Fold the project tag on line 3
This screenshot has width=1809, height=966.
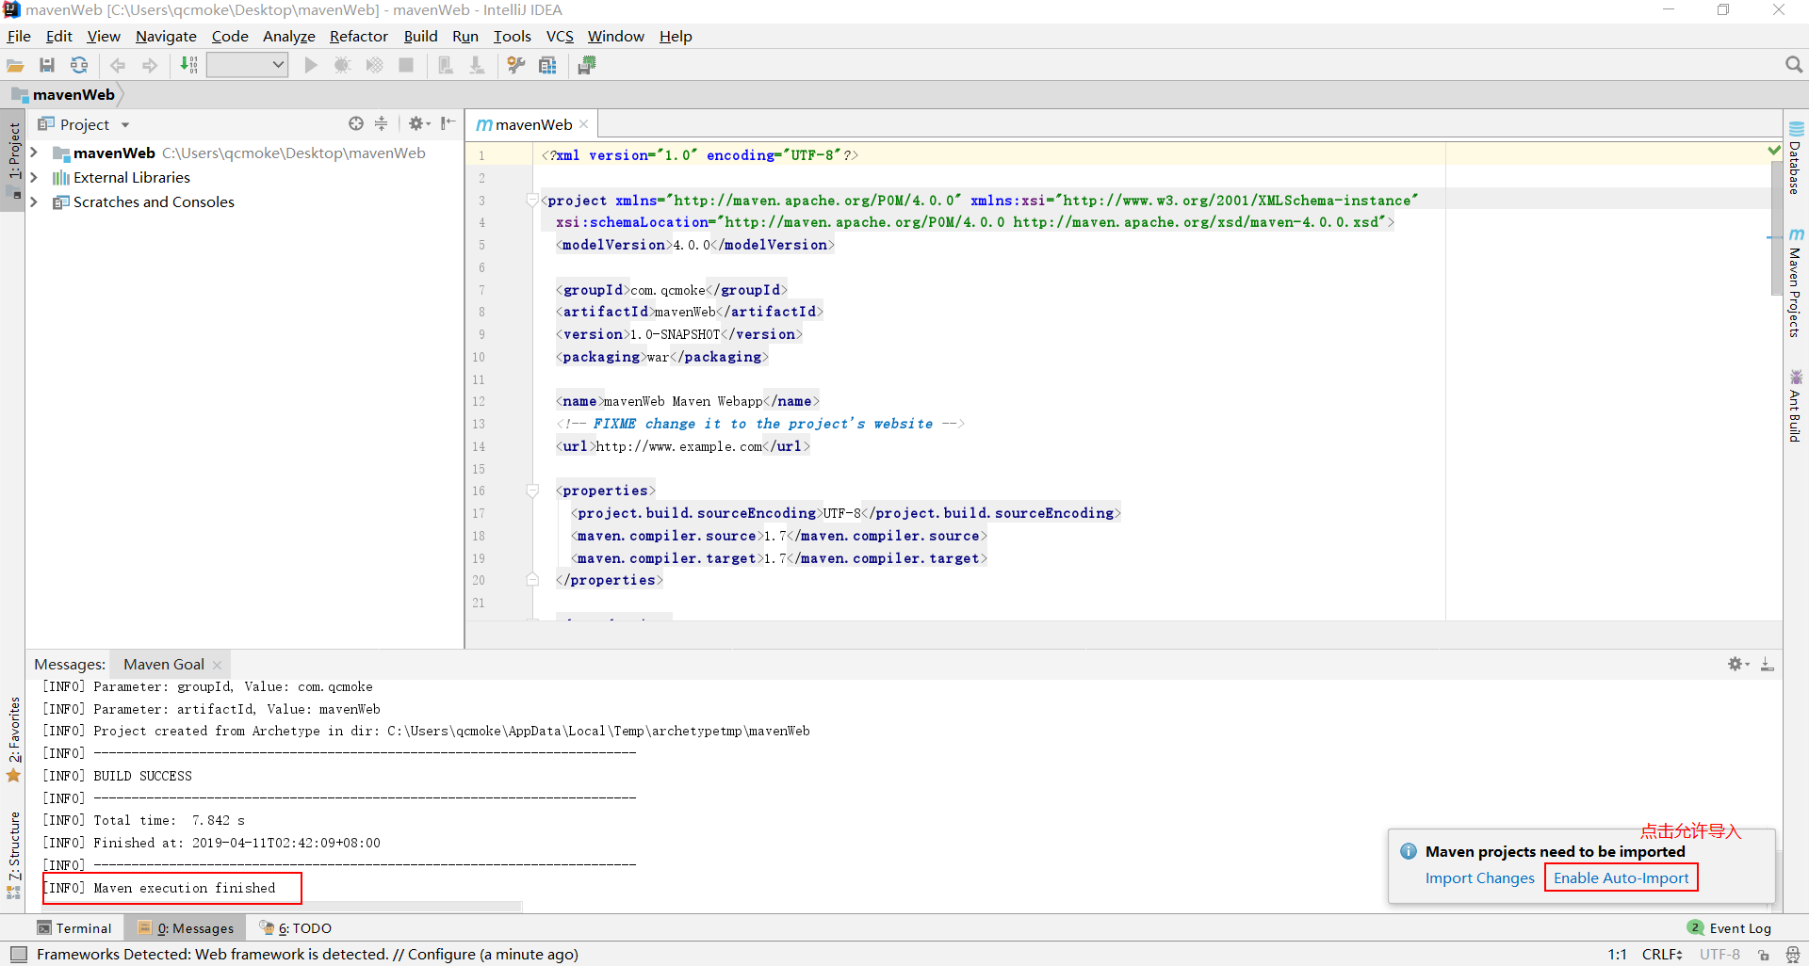pos(532,200)
